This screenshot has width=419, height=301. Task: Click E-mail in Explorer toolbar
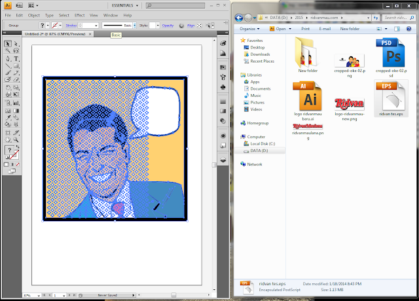325,29
